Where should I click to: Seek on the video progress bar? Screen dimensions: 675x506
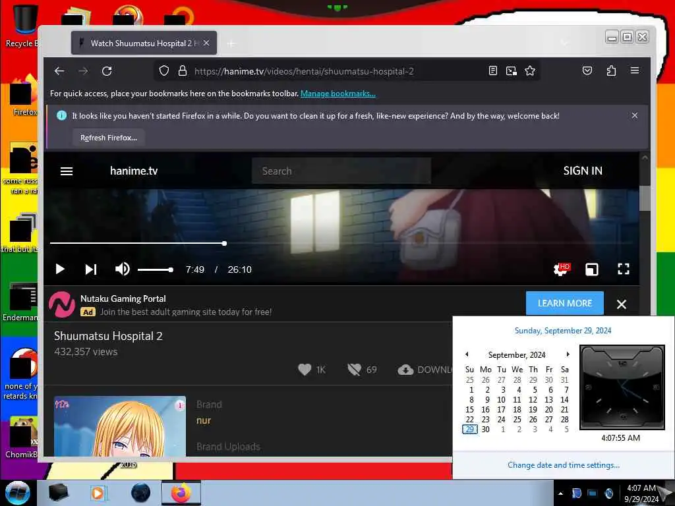coord(341,244)
